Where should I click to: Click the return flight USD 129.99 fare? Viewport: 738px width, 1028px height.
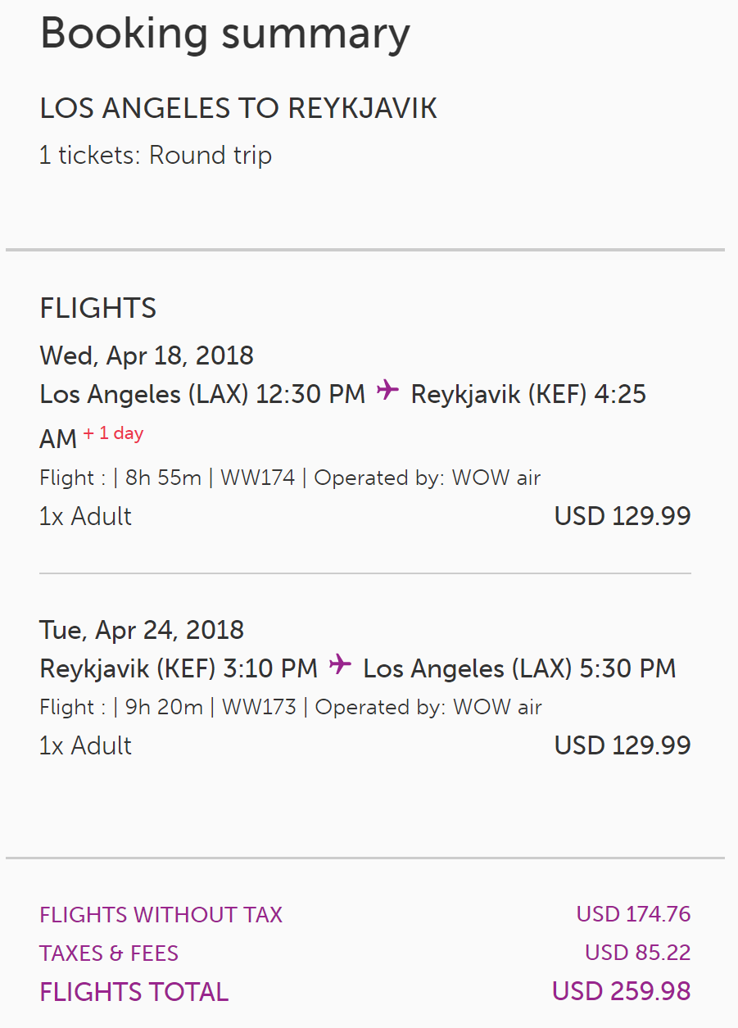point(623,745)
